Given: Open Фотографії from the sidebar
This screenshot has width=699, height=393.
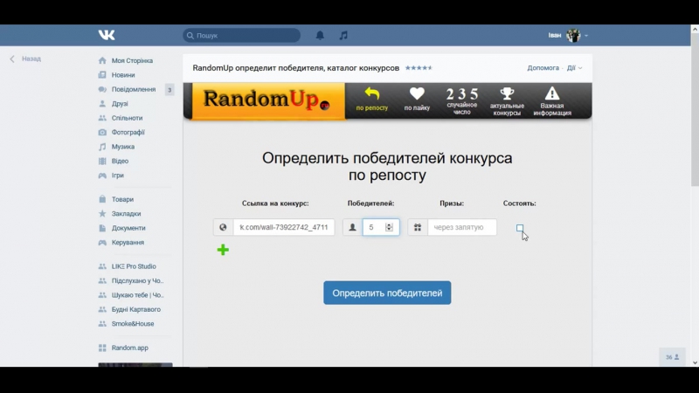Looking at the screenshot, I should click(128, 133).
